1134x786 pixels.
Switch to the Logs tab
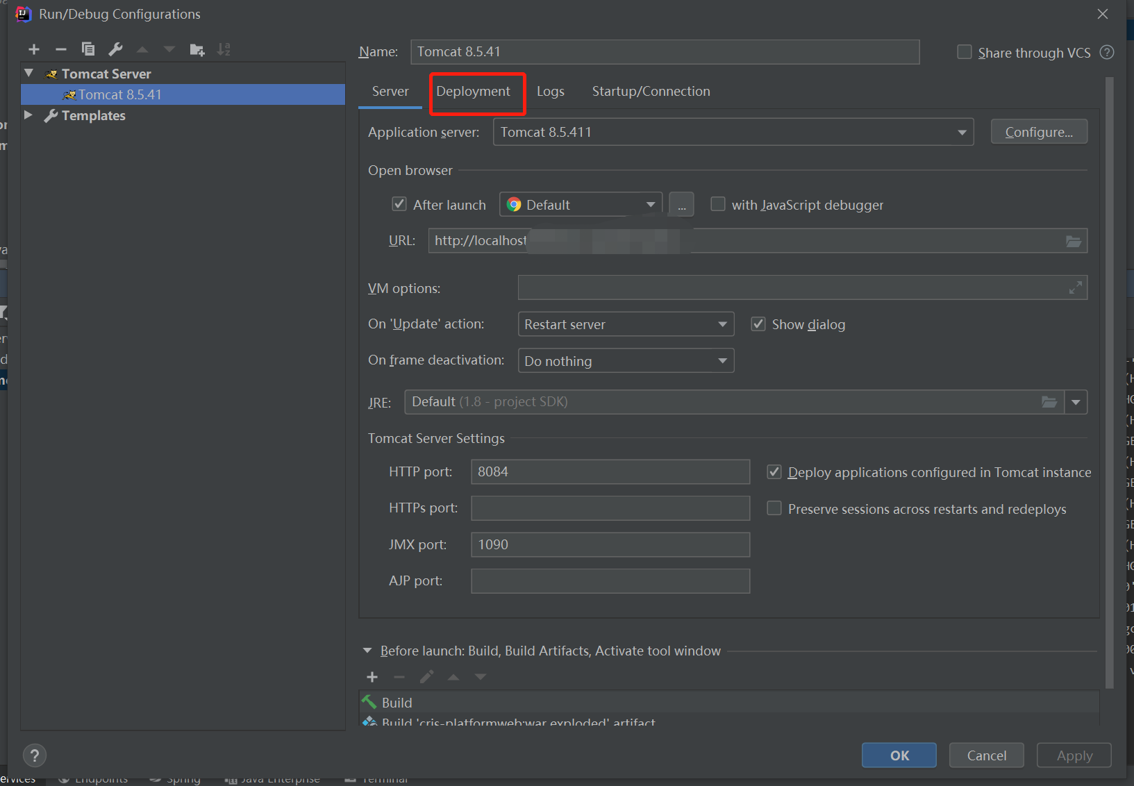pos(551,92)
